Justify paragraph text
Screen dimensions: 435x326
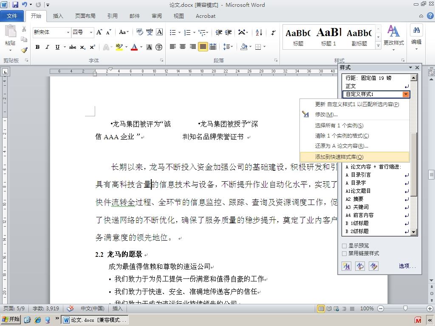pos(203,47)
